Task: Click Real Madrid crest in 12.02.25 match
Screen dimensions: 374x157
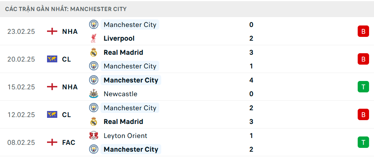Action: [x=93, y=122]
